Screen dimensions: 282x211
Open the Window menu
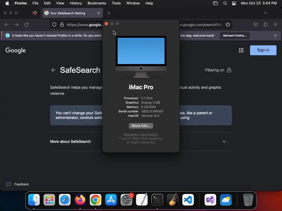[x=133, y=3]
